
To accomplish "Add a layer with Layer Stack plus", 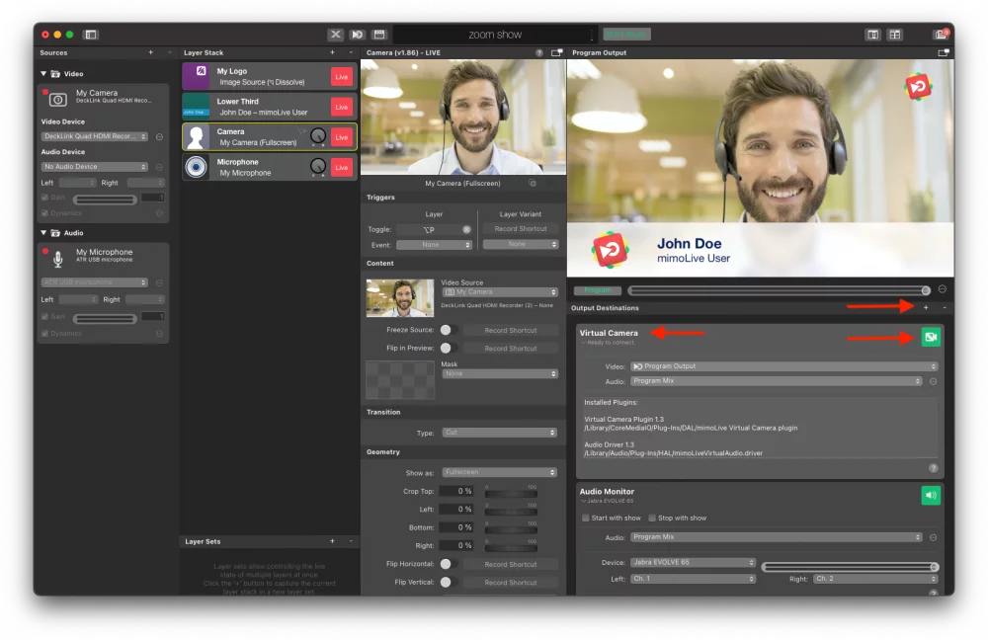I will 332,53.
